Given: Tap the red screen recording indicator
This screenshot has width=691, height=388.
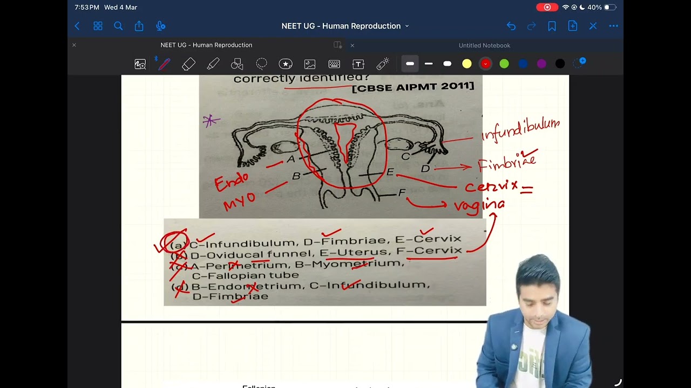Looking at the screenshot, I should click(x=547, y=7).
